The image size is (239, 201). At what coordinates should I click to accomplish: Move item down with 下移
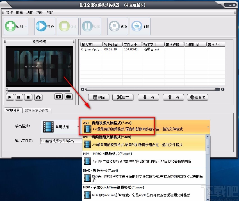tap(149, 97)
